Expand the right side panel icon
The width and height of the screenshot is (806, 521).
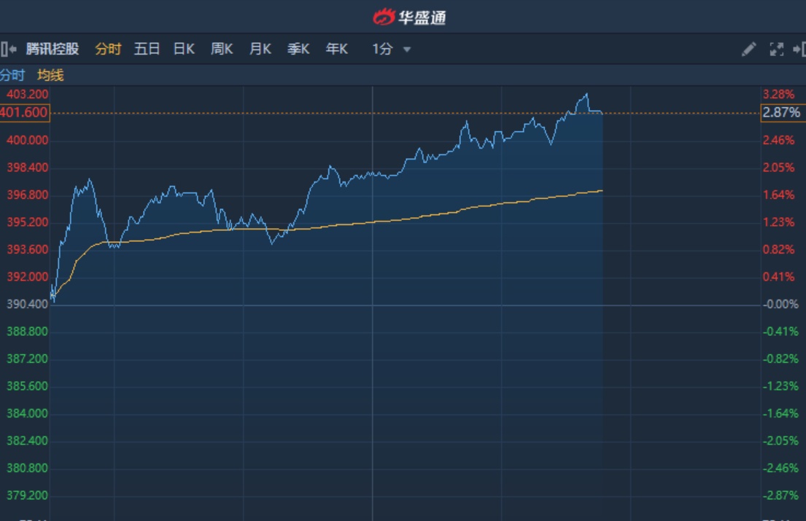point(799,50)
